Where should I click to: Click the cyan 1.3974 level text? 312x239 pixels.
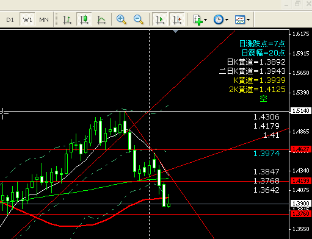266,154
